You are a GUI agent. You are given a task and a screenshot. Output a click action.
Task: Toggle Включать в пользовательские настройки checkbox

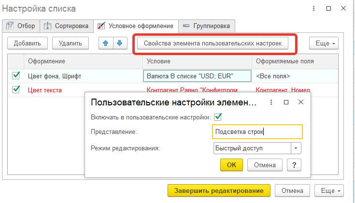point(218,117)
